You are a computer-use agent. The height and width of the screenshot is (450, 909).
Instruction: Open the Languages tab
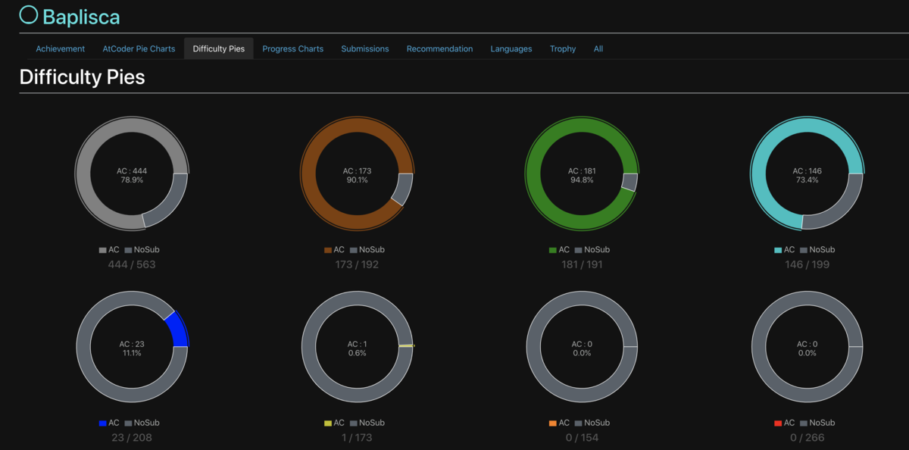(x=511, y=48)
